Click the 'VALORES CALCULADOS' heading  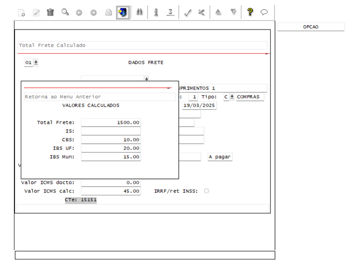91,105
